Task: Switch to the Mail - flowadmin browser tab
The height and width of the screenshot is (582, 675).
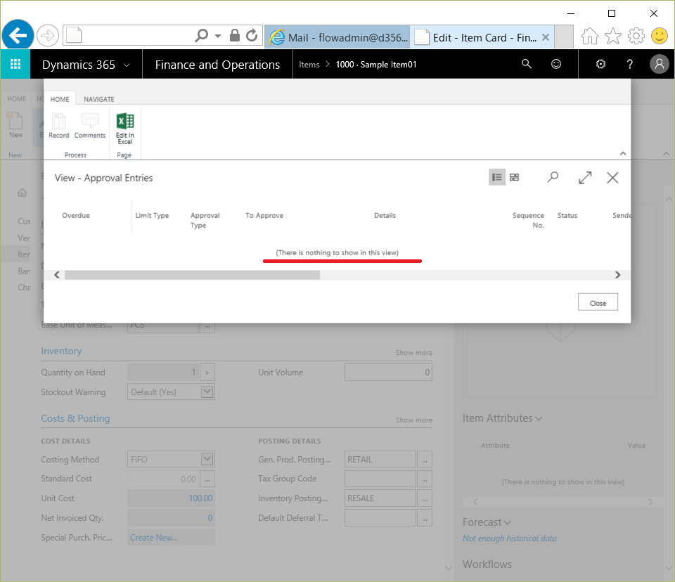Action: pos(337,37)
